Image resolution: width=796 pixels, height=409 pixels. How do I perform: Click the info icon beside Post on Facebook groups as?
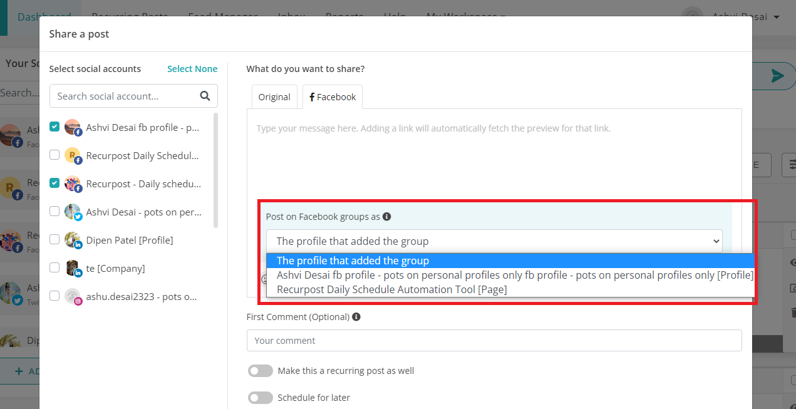pos(387,217)
